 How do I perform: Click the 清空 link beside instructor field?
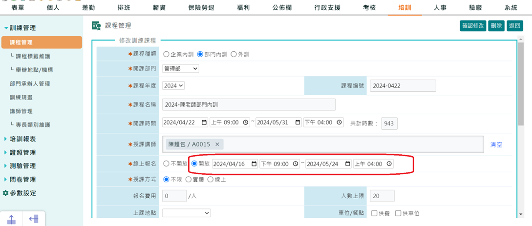(496, 144)
